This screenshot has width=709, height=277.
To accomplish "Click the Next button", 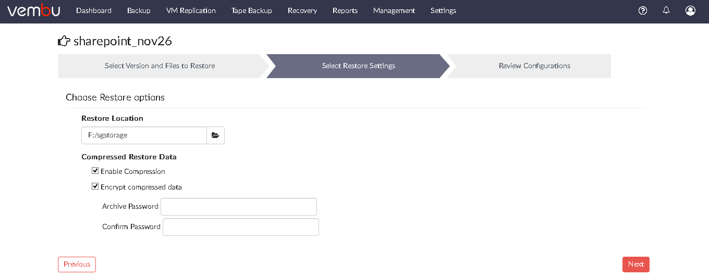I will (x=636, y=264).
